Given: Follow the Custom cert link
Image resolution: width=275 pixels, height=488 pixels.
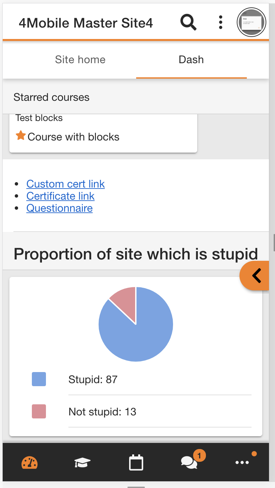Looking at the screenshot, I should [65, 184].
